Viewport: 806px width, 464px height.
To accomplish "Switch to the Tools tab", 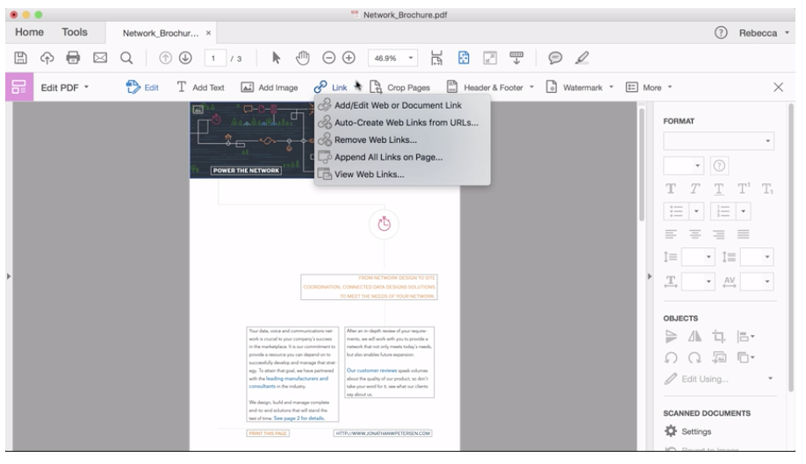I will (x=74, y=32).
